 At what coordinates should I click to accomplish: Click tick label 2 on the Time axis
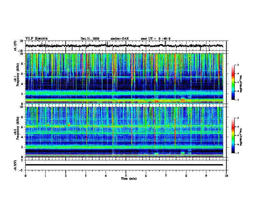tap(66, 176)
